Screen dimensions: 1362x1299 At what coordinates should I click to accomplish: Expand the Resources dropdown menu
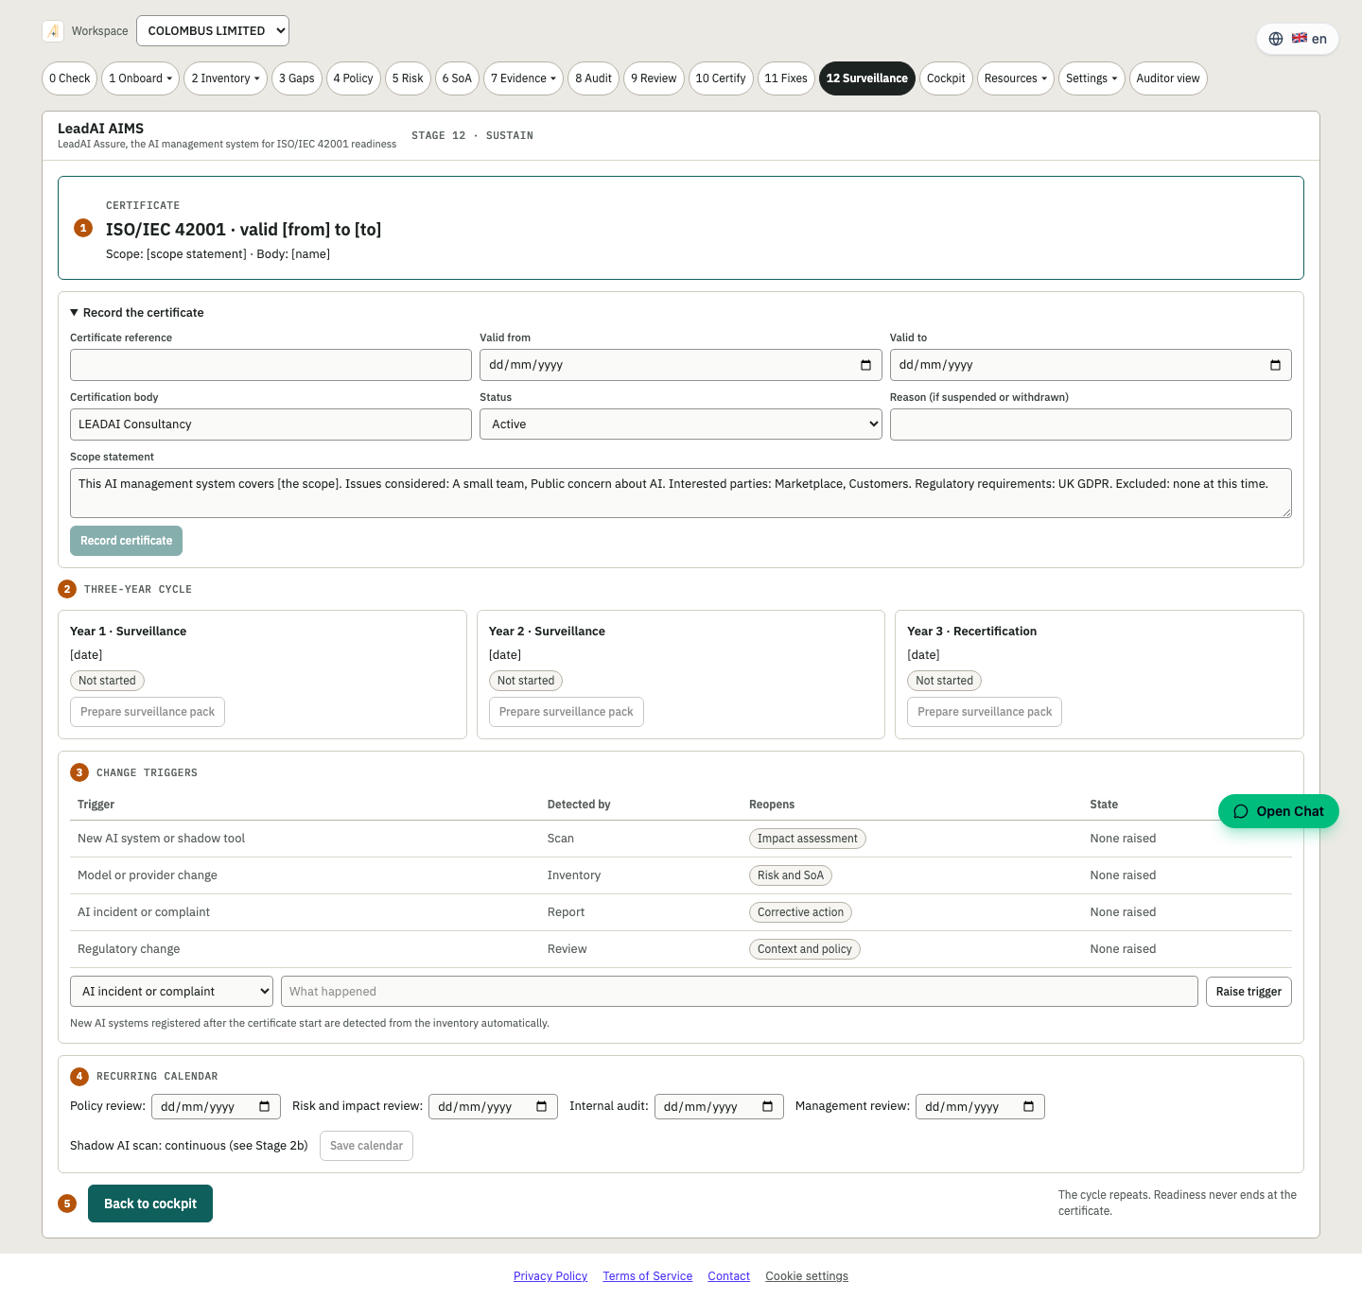point(1016,78)
